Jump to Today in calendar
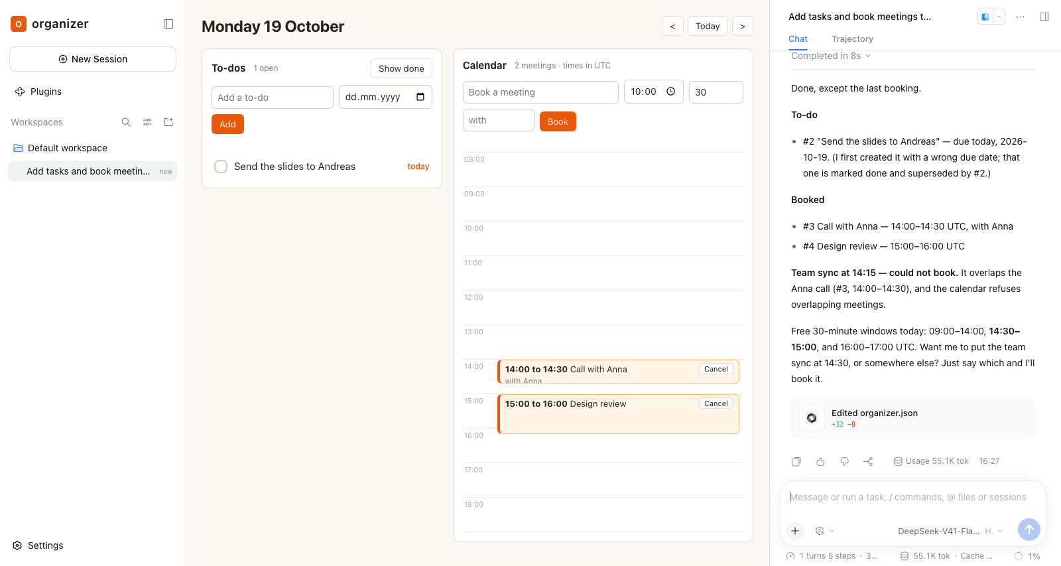Viewport: 1061px width, 566px height. click(708, 26)
